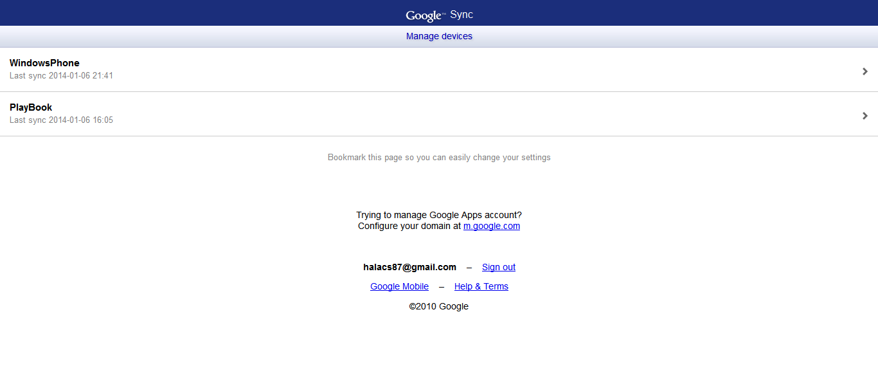The height and width of the screenshot is (377, 878).
Task: Expand WindowsPhone using its right chevron arrow
Action: [x=865, y=71]
